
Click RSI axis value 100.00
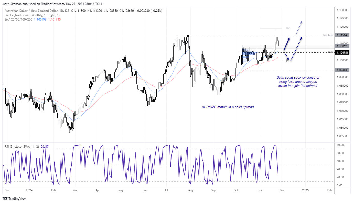[x=340, y=145]
